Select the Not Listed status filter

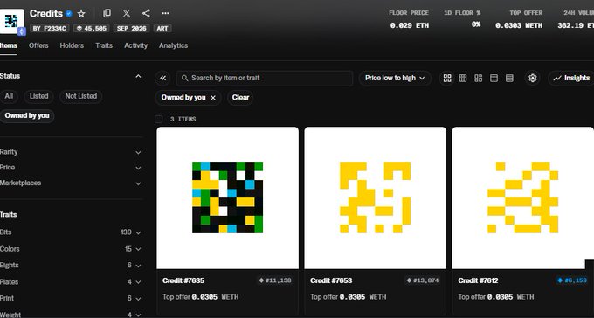pyautogui.click(x=81, y=96)
